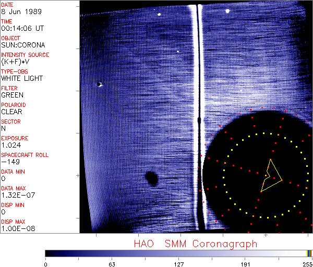Click the colorbar near the 127 tick
Image resolution: width=313 pixels, height=267 pixels.
click(x=178, y=253)
